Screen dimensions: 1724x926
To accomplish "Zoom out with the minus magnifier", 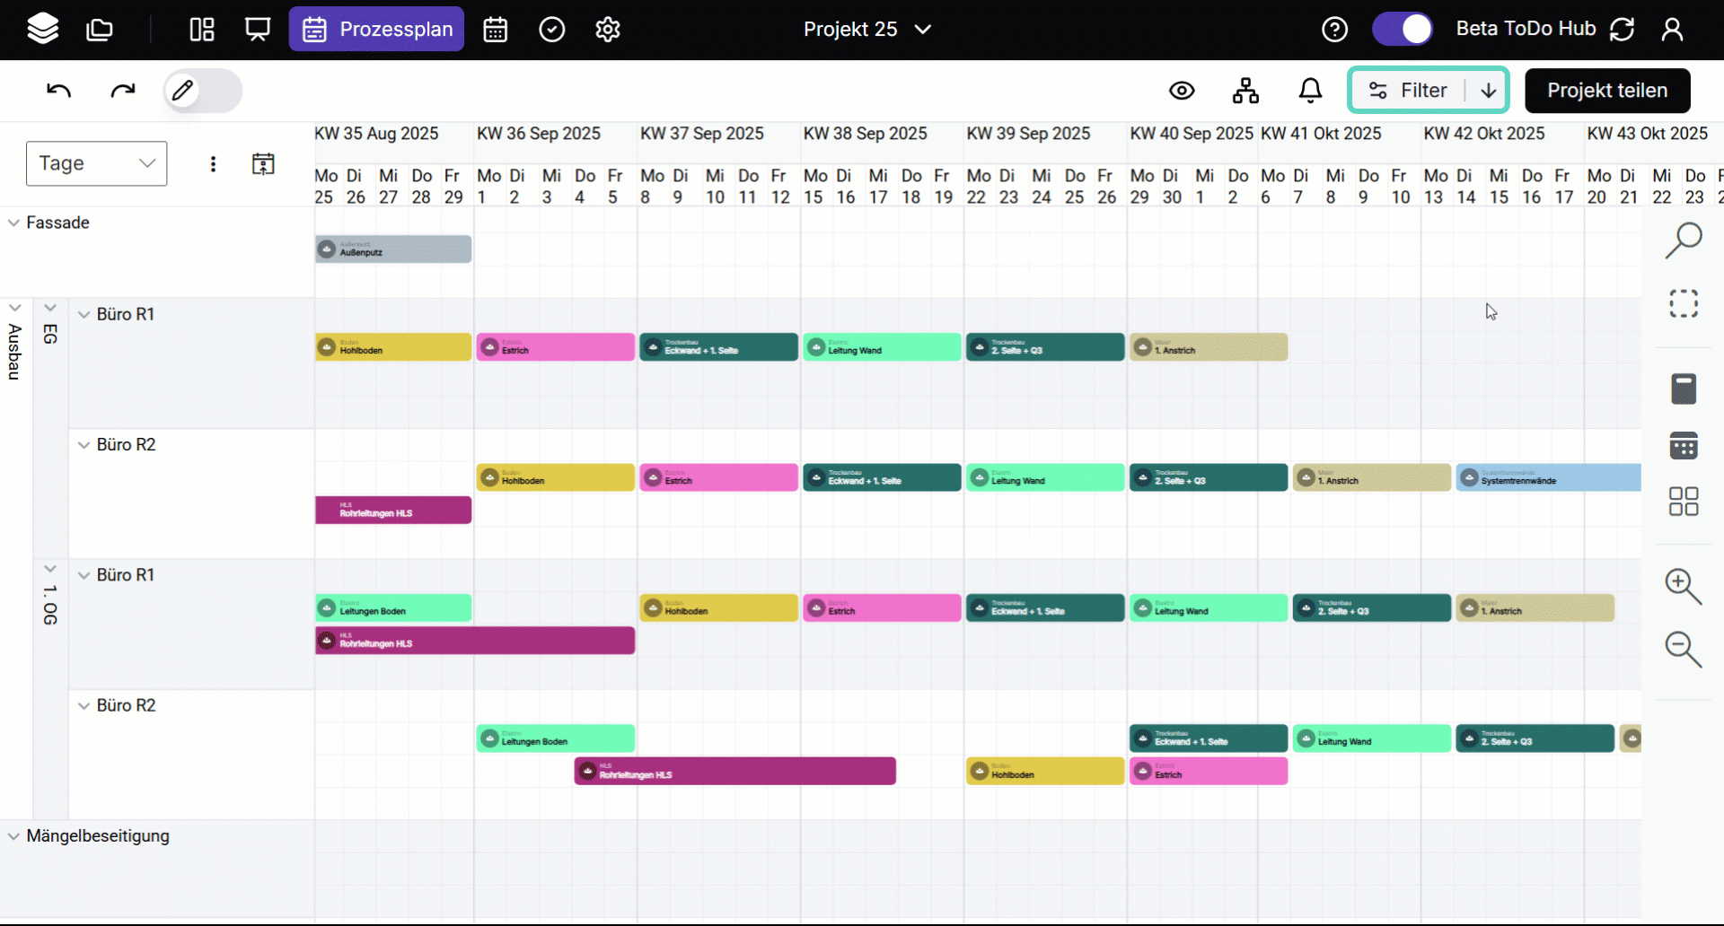I will pyautogui.click(x=1683, y=649).
